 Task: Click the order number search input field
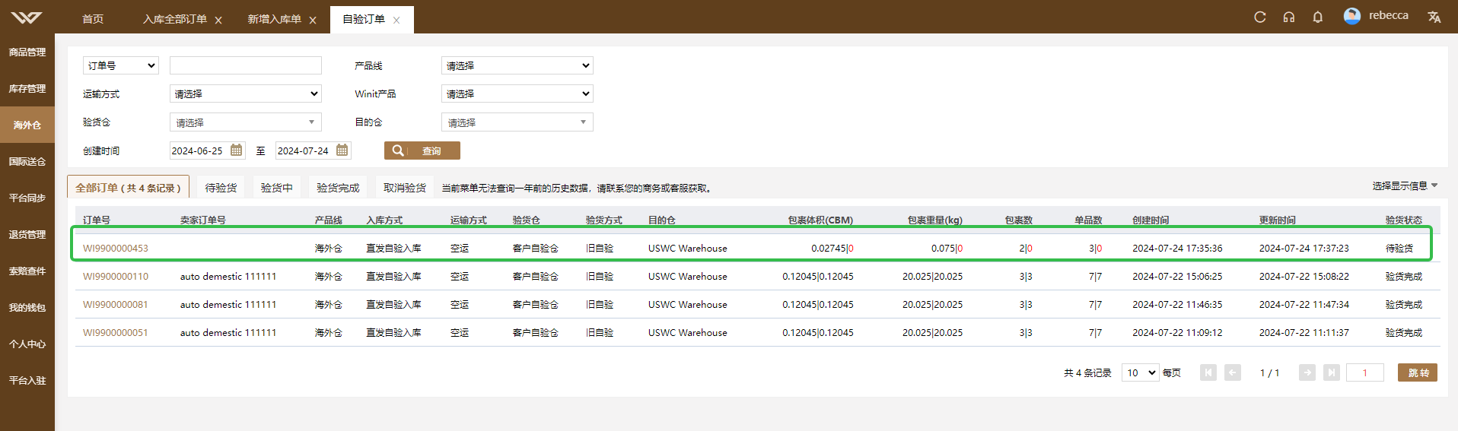coord(246,65)
